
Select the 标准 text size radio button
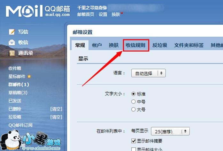coord(133,94)
